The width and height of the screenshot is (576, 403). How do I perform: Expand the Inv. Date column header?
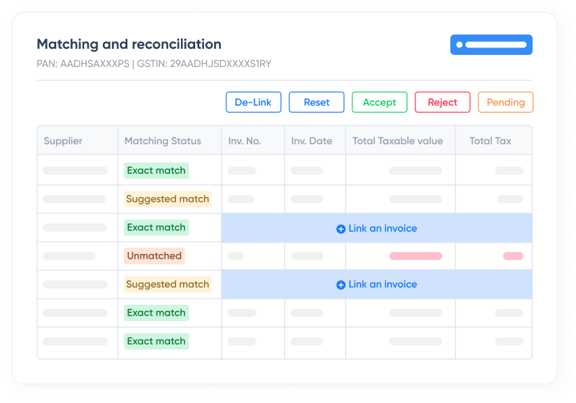tap(311, 140)
